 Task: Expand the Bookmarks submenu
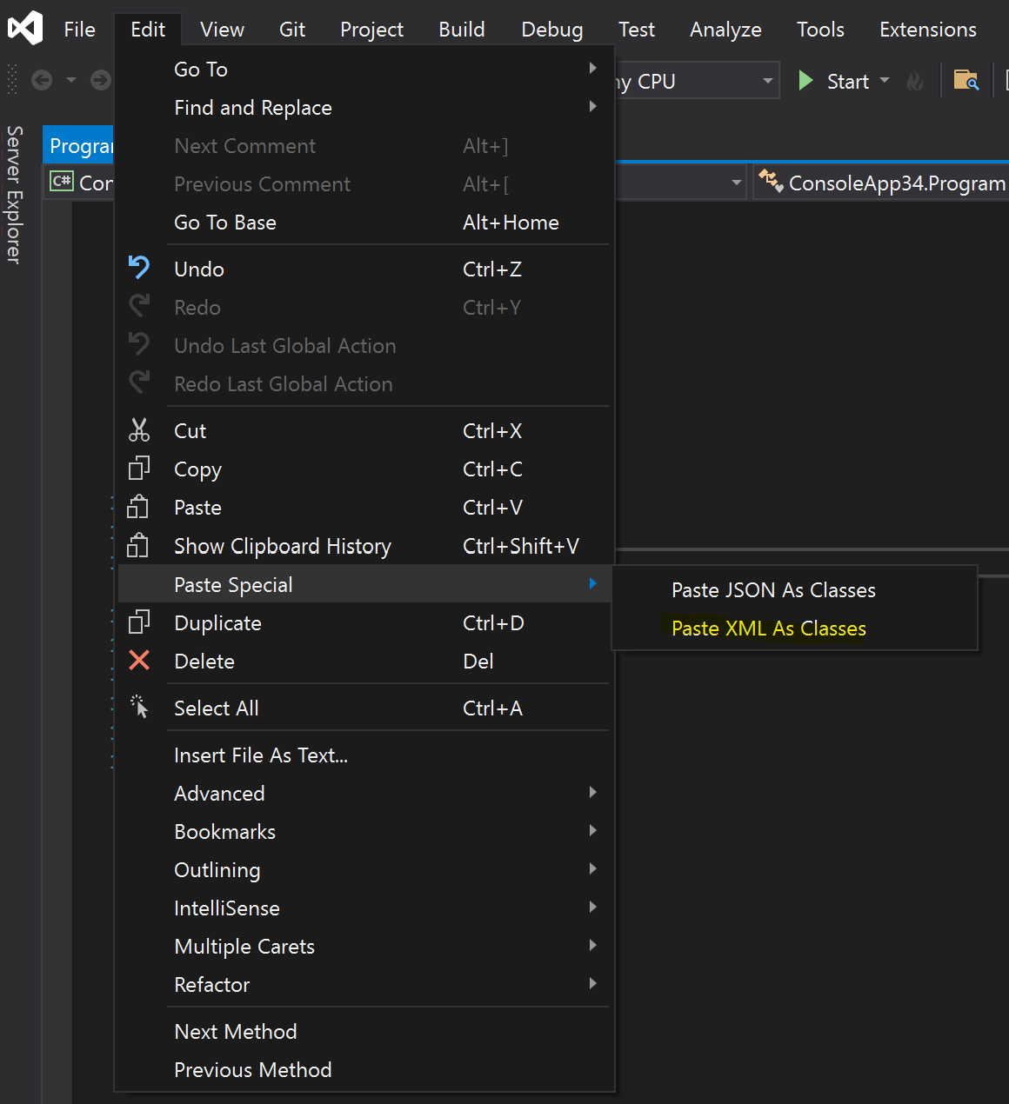tap(364, 831)
